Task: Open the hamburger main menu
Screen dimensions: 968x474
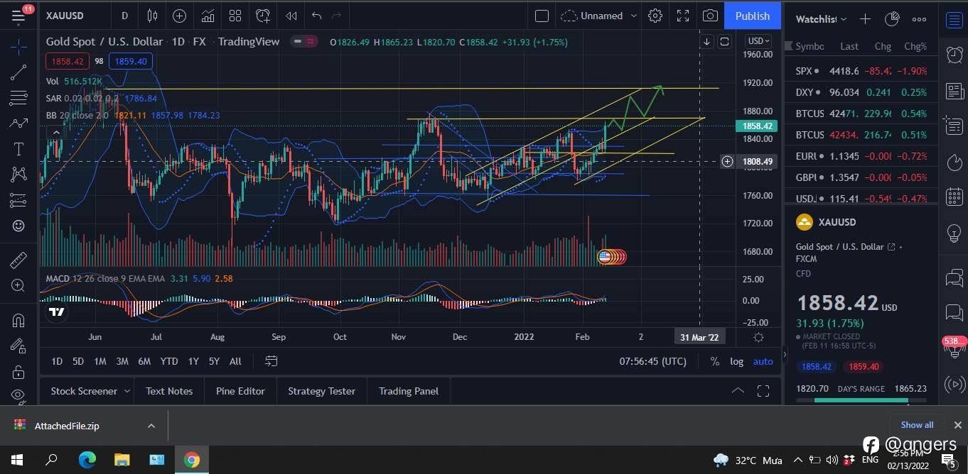Action: (18, 15)
